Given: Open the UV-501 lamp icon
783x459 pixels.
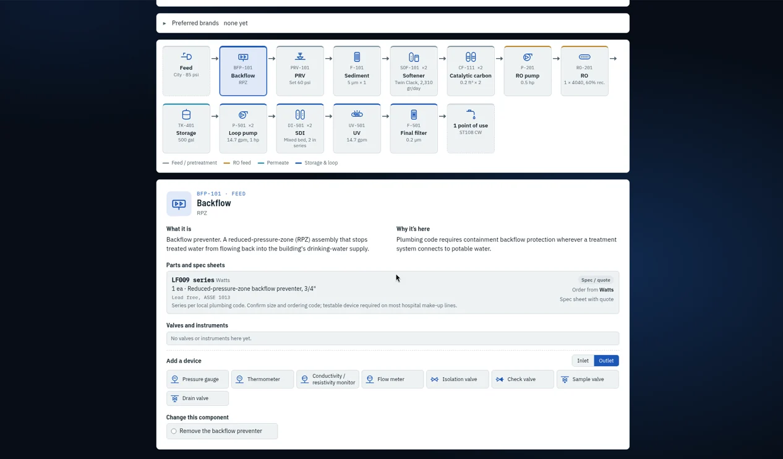Looking at the screenshot, I should (357, 114).
